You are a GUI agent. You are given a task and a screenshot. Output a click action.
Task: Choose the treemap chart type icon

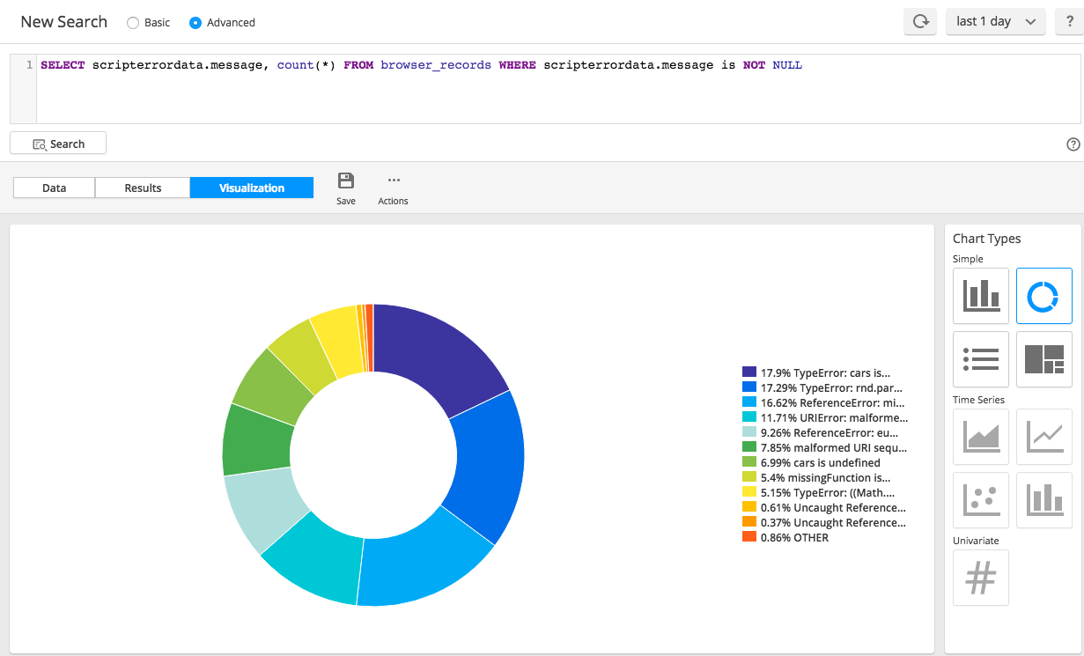pyautogui.click(x=1044, y=359)
